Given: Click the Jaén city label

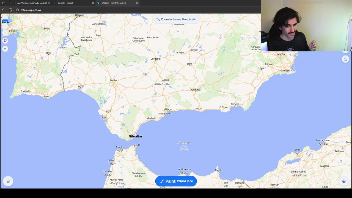Looking at the screenshot, I should point(189,64).
